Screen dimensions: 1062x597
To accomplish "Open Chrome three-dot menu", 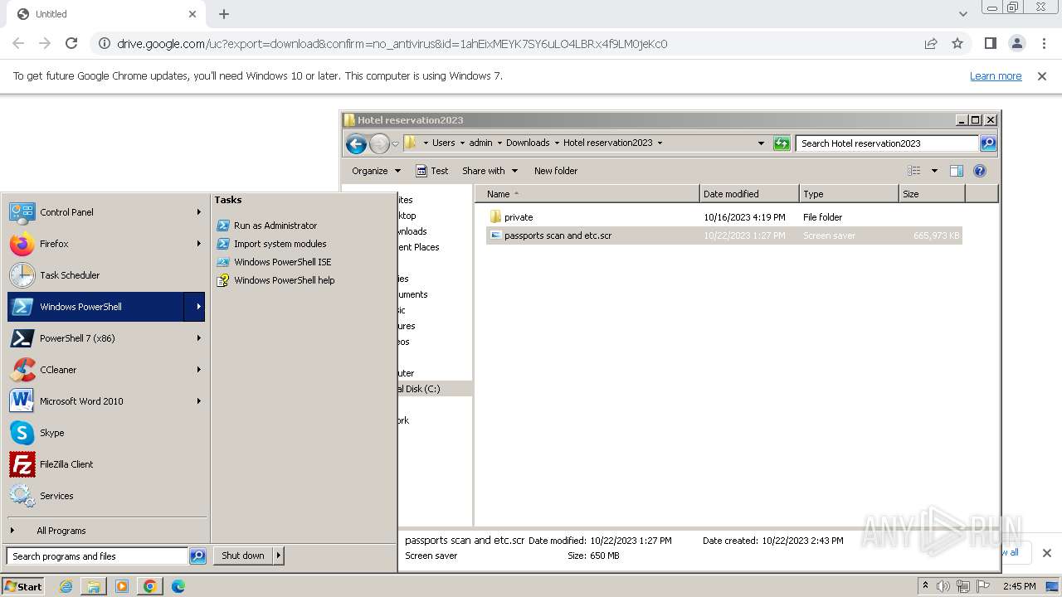I will pos(1045,44).
